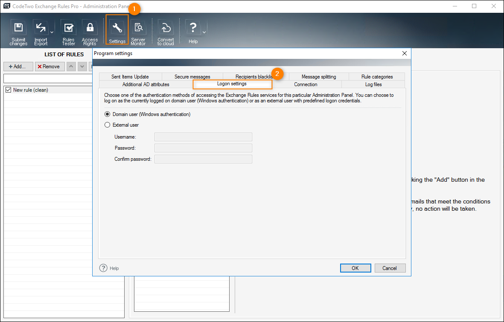
Task: Click the CodeTwo app icon in title bar
Action: pyautogui.click(x=6, y=6)
